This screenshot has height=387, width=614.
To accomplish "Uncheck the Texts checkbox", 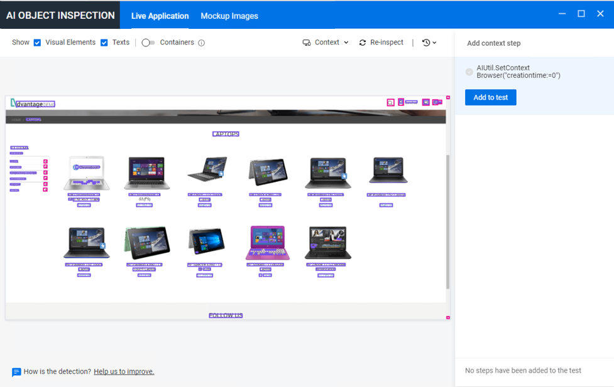I will pyautogui.click(x=105, y=42).
